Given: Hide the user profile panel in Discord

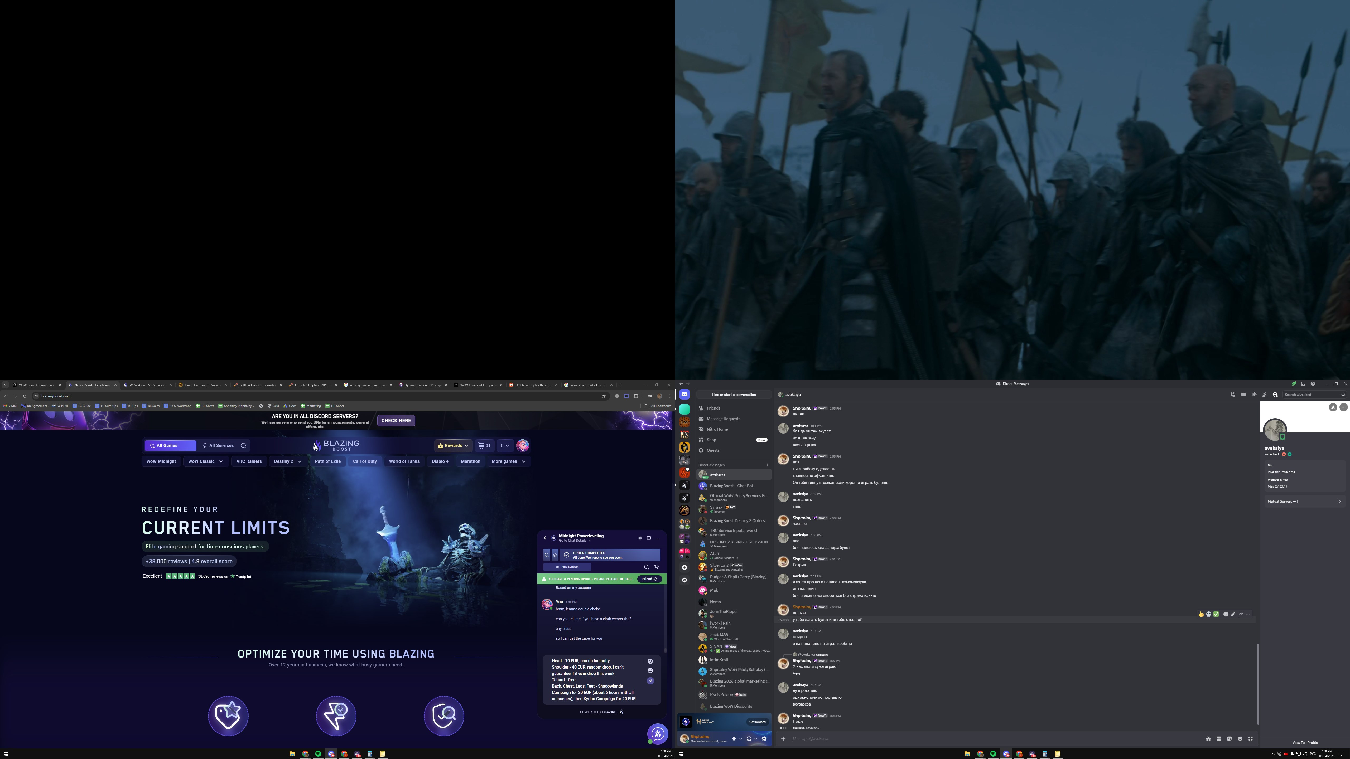Looking at the screenshot, I should (1275, 395).
